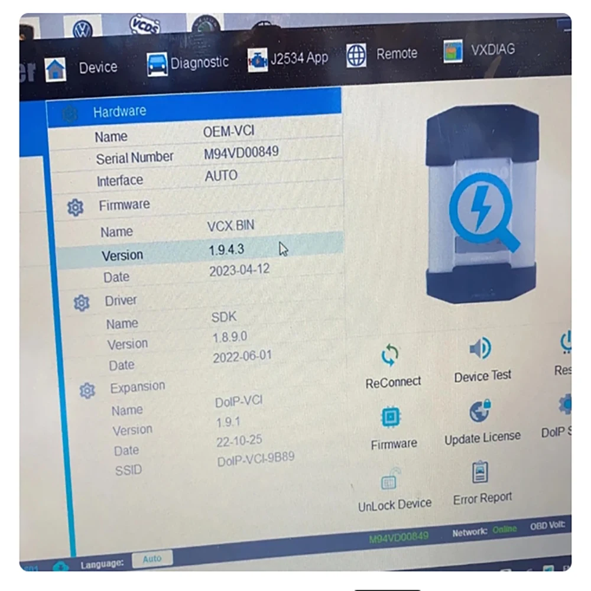Select the Driver section header text
Image resolution: width=591 pixels, height=591 pixels.
tap(121, 300)
